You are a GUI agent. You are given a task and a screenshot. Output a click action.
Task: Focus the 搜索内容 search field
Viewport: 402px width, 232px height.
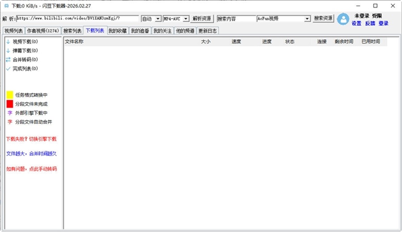click(x=236, y=19)
